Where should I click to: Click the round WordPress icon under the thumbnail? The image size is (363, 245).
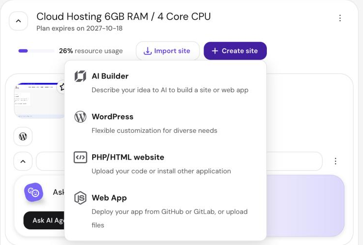coord(23,136)
